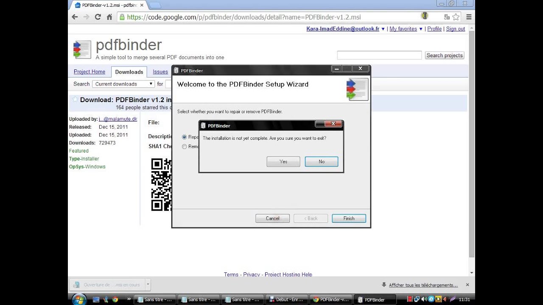Click No to continue installation
This screenshot has height=305, width=543.
coord(321,162)
